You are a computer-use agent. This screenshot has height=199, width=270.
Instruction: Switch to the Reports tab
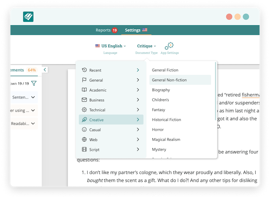tap(106, 30)
